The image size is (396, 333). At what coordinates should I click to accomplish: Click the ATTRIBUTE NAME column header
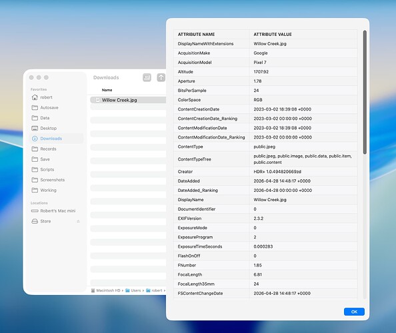(196, 35)
